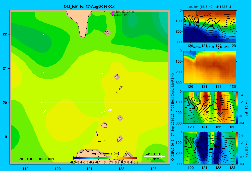Click longitude label 123 on main map axis

[x=154, y=168]
